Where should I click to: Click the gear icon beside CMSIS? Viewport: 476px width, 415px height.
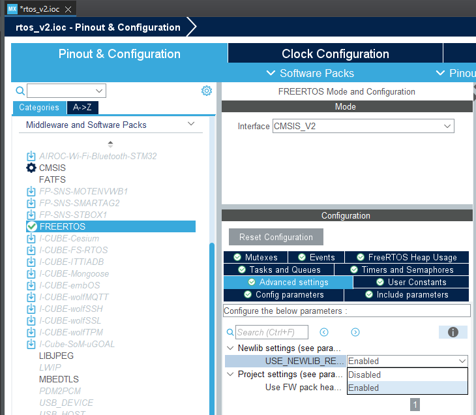point(31,168)
